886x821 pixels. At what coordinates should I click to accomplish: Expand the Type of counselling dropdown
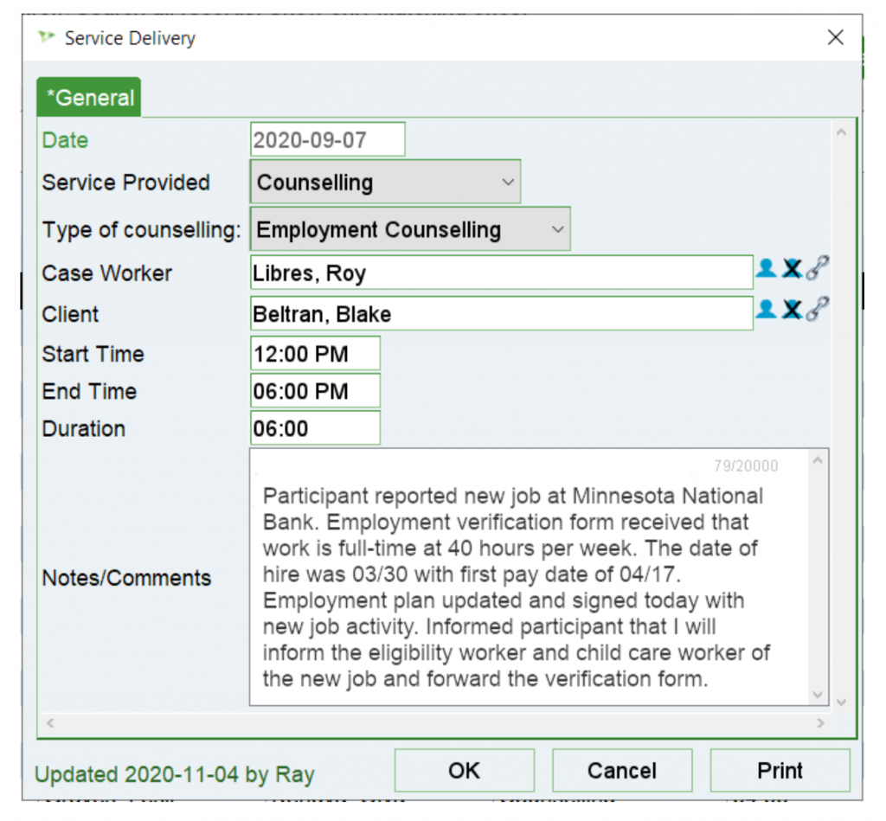coord(558,228)
